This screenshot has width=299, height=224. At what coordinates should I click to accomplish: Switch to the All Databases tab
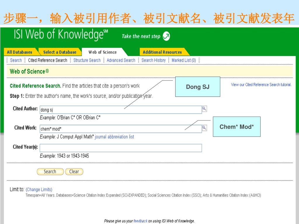click(x=20, y=52)
